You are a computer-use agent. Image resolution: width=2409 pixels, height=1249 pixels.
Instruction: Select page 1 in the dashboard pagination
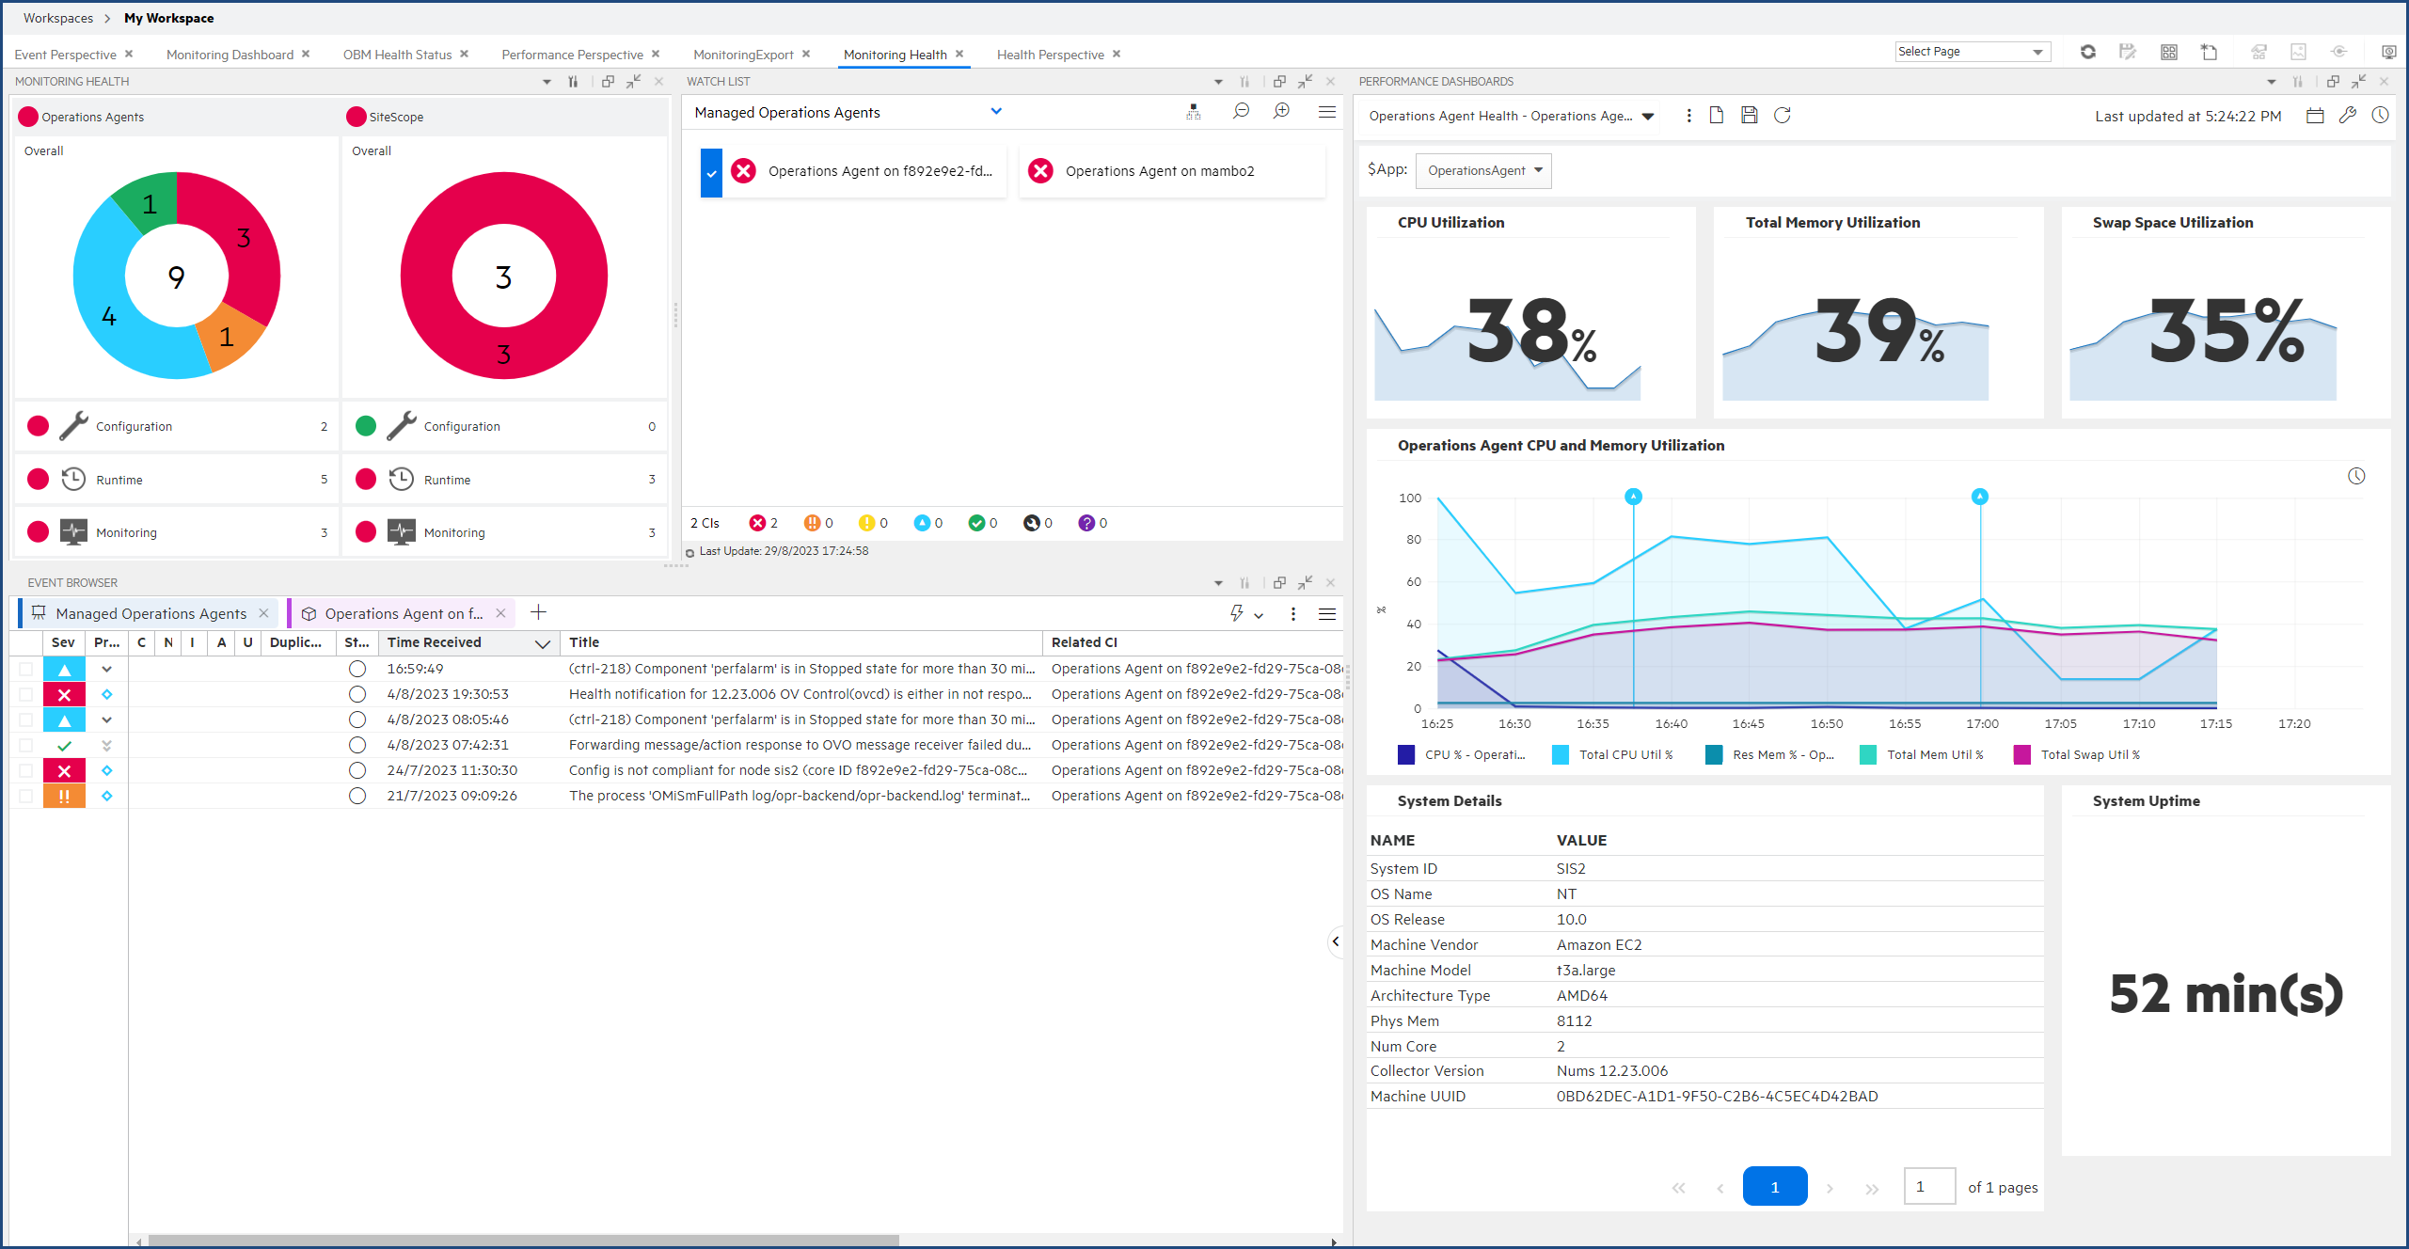tap(1775, 1186)
